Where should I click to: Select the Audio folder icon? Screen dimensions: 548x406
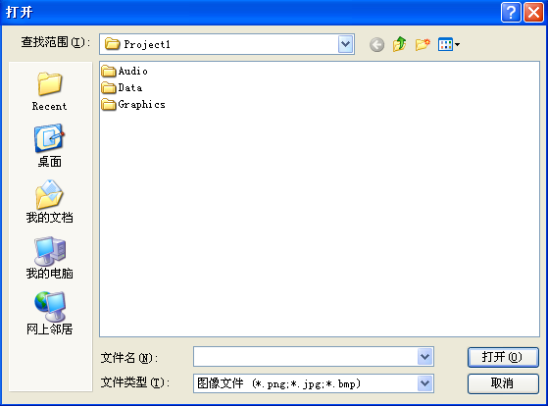[x=109, y=71]
